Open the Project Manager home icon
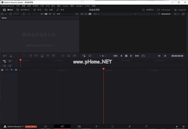Viewport: 188px width, 129px height. pos(177,126)
